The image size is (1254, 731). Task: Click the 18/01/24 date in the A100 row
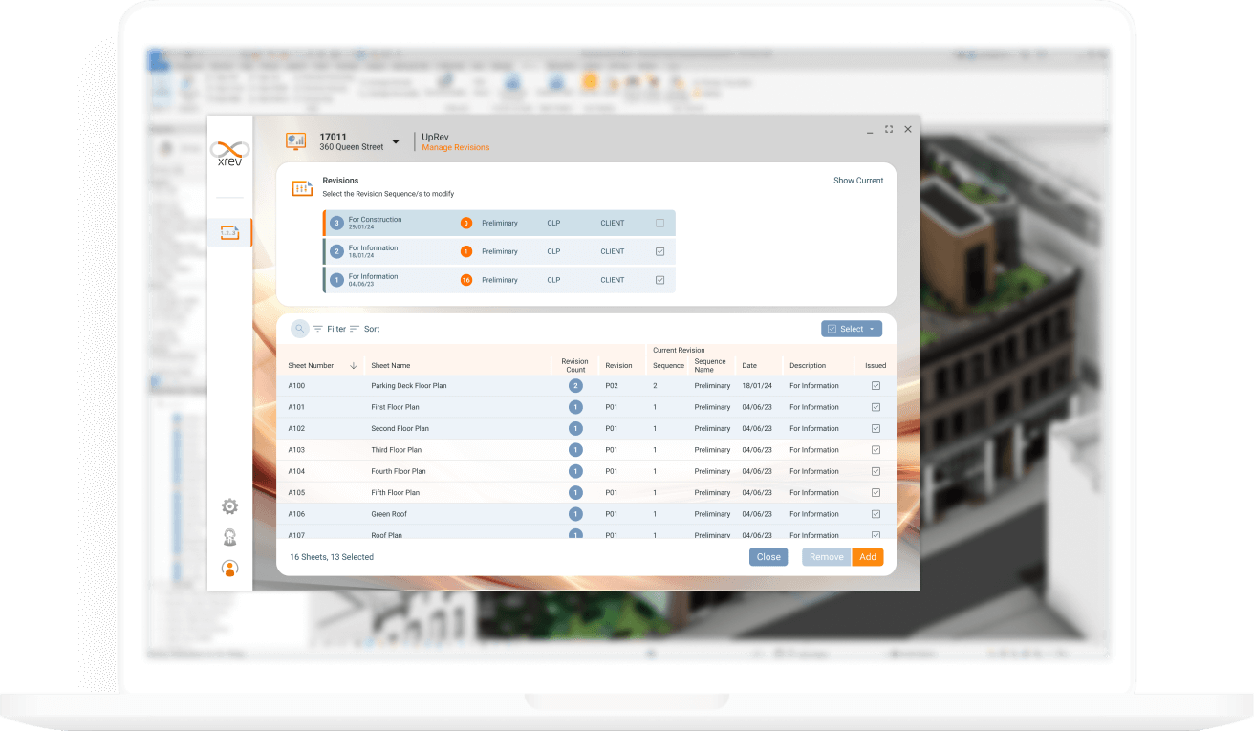coord(756,386)
